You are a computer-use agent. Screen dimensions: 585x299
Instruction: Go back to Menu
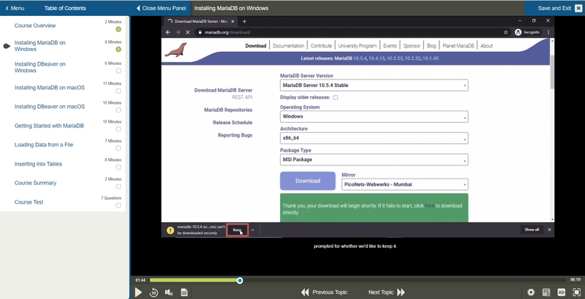point(15,8)
